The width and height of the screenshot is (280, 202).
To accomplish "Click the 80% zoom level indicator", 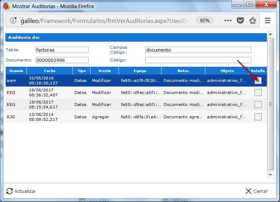I will tap(205, 21).
